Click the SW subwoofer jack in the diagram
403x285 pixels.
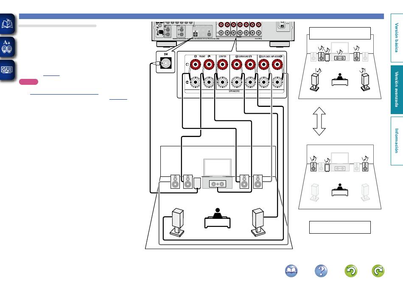166,63
